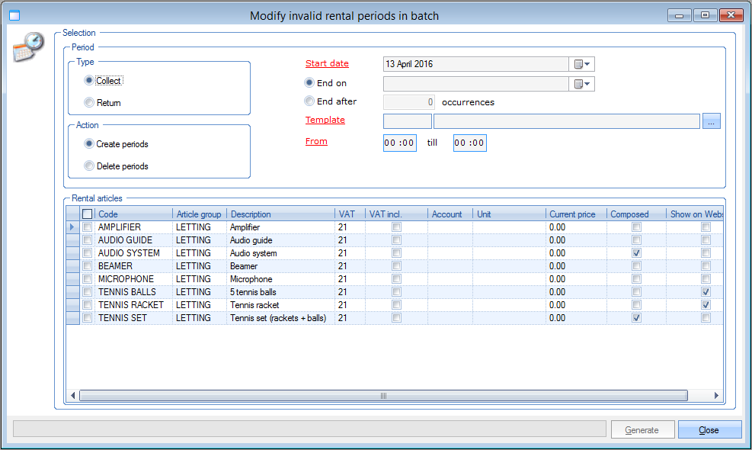
Task: Maximize the dialog window
Action: tap(705, 15)
